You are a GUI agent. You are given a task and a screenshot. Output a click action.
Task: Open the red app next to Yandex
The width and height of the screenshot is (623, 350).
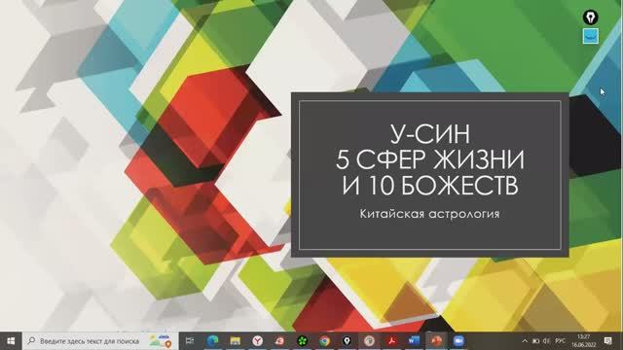(279, 341)
